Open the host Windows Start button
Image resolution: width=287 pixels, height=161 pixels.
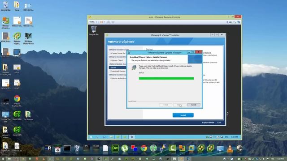(x=3, y=159)
